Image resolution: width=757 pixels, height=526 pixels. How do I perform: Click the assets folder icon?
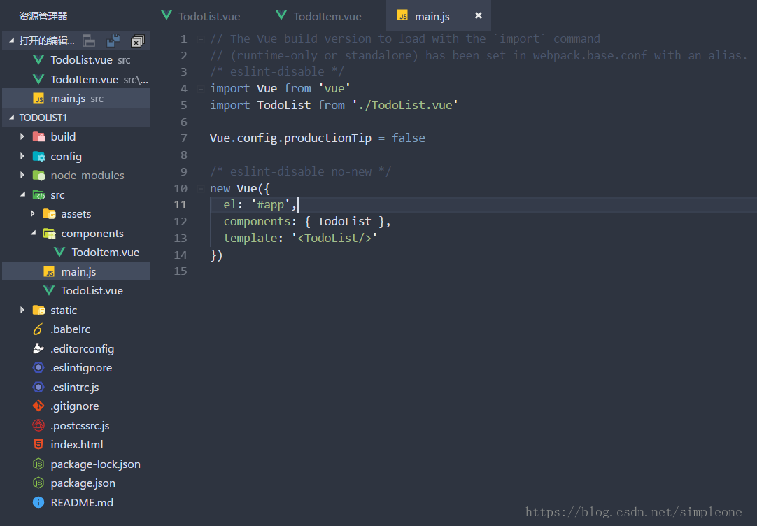tap(49, 214)
